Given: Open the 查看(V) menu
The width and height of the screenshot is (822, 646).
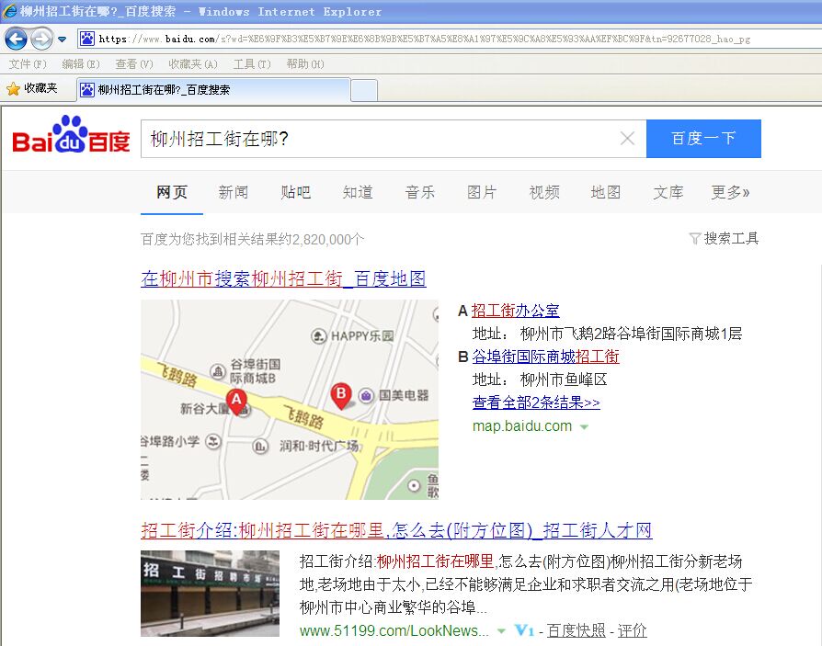Looking at the screenshot, I should [134, 64].
